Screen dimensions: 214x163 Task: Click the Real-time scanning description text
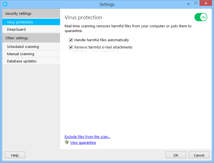coord(128,28)
